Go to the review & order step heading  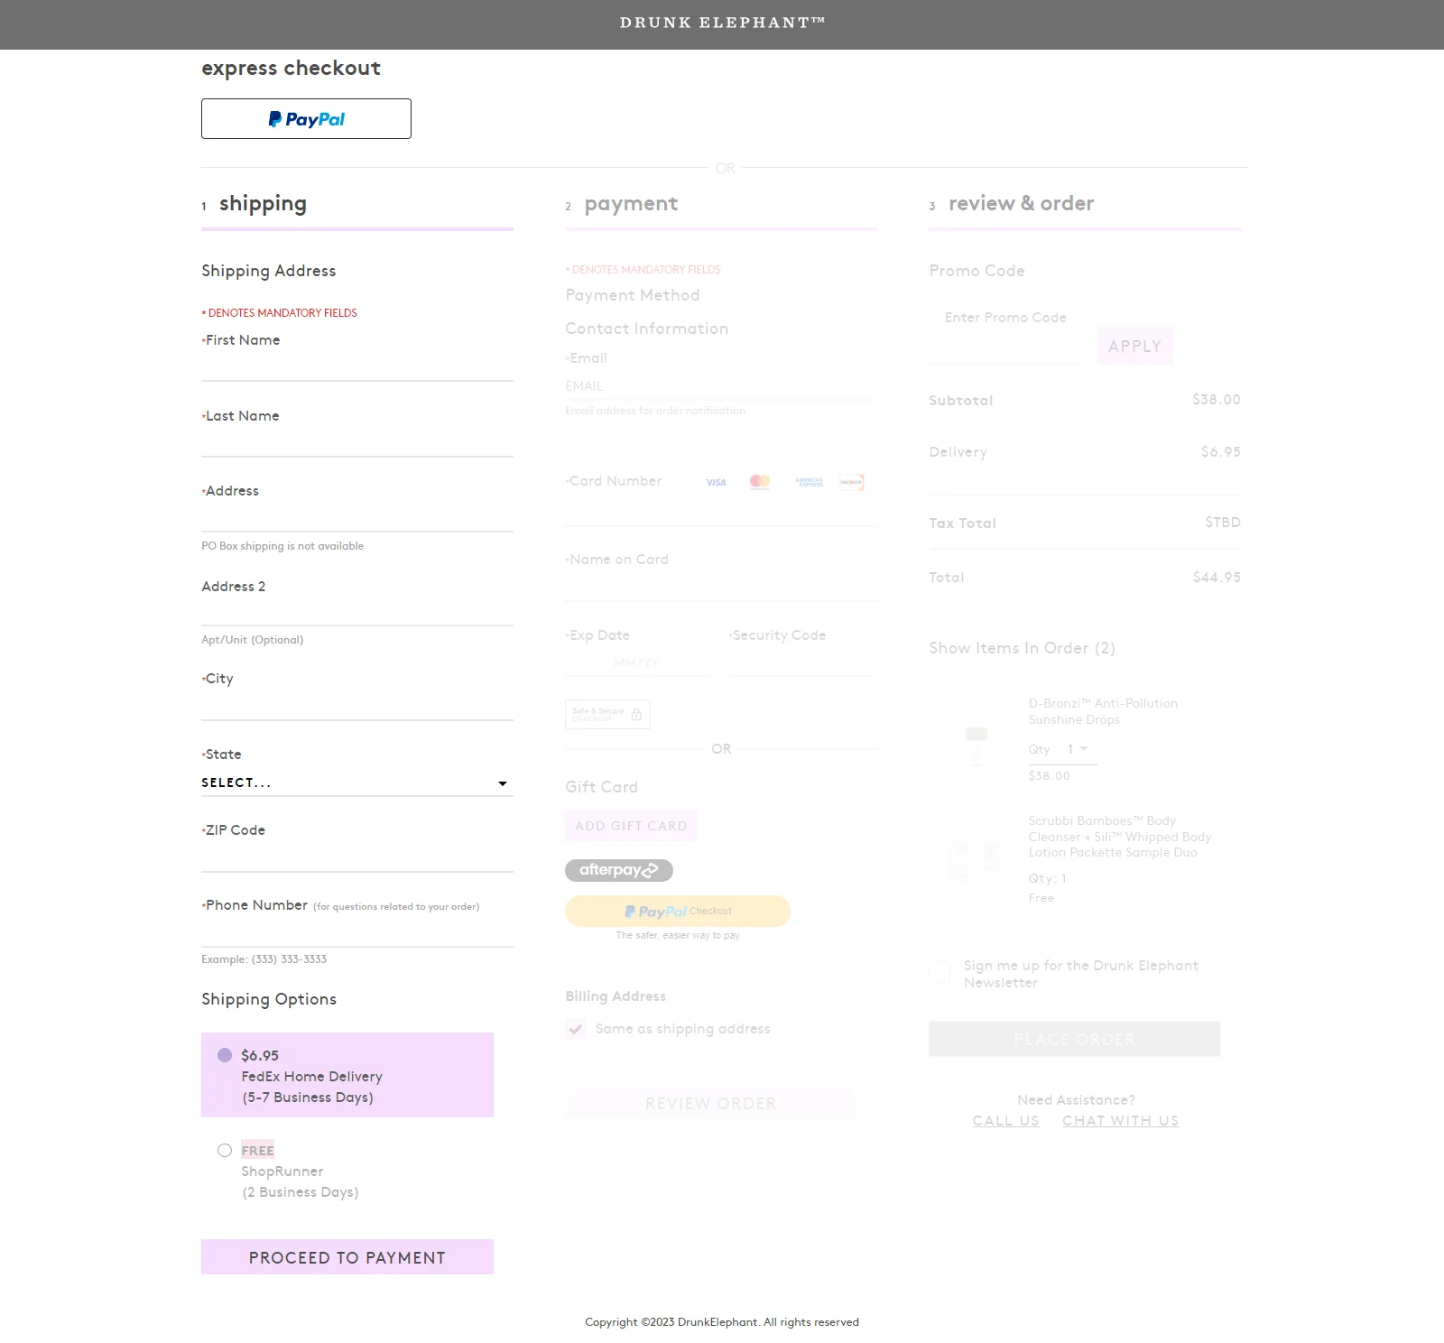(x=1021, y=203)
